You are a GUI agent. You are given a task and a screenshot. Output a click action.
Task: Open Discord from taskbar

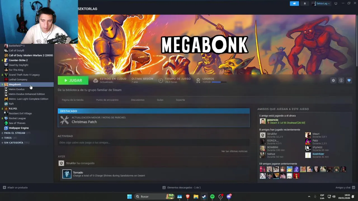[x=229, y=197]
